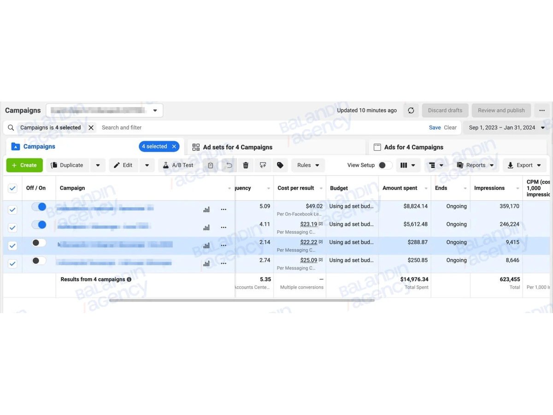553x415 pixels.
Task: Open the Reports dropdown
Action: [x=475, y=165]
